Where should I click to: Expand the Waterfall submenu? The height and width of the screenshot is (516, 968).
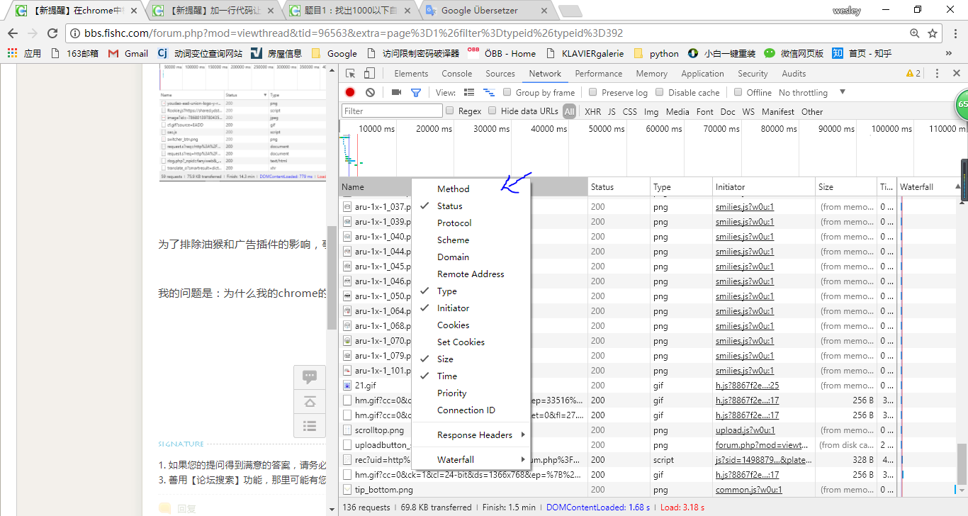(x=471, y=459)
